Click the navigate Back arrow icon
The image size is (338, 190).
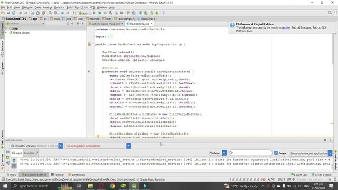point(62,13)
